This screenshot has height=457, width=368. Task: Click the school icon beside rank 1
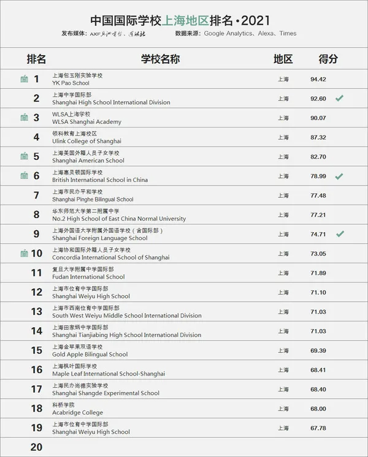pos(24,79)
